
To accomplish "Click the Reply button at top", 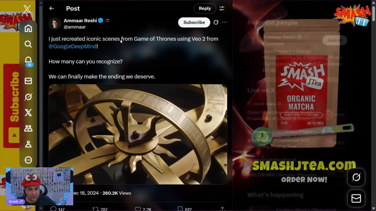I will pyautogui.click(x=205, y=8).
